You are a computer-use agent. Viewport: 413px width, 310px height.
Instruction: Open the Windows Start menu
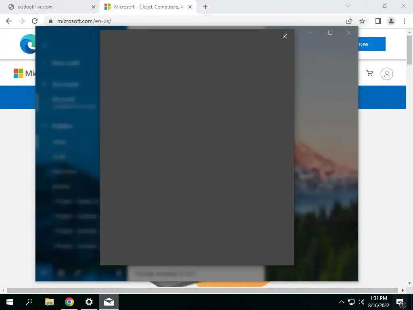coord(10,302)
